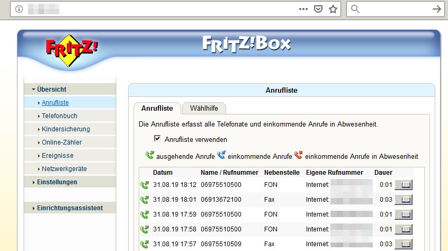This screenshot has height=251, width=448.
Task: Click date 31.08.19 17:58
Action: coord(175,229)
